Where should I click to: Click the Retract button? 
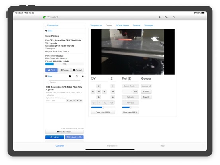coord(130,102)
